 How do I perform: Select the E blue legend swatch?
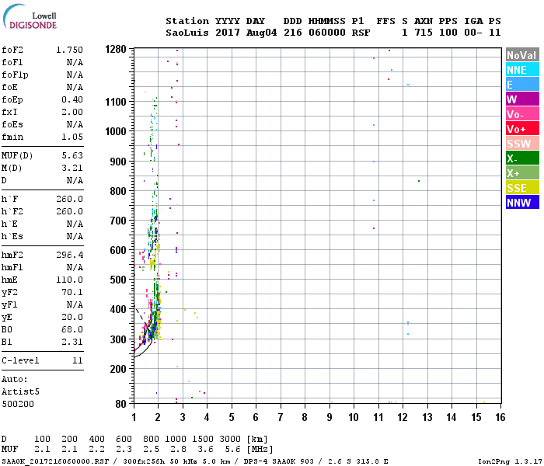522,84
